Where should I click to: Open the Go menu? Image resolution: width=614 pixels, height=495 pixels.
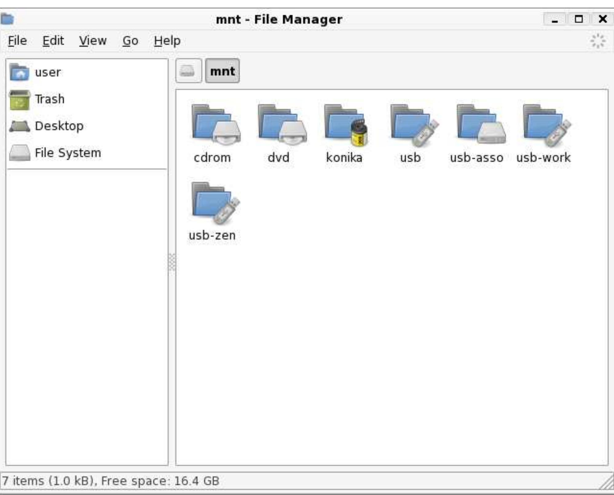point(130,41)
